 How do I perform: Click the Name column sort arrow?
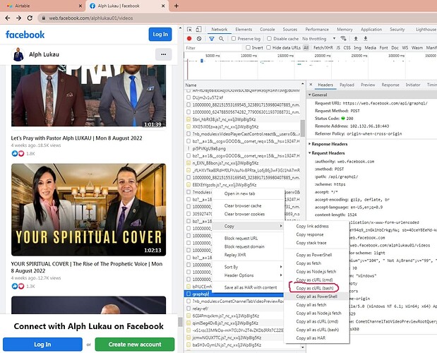point(303,83)
